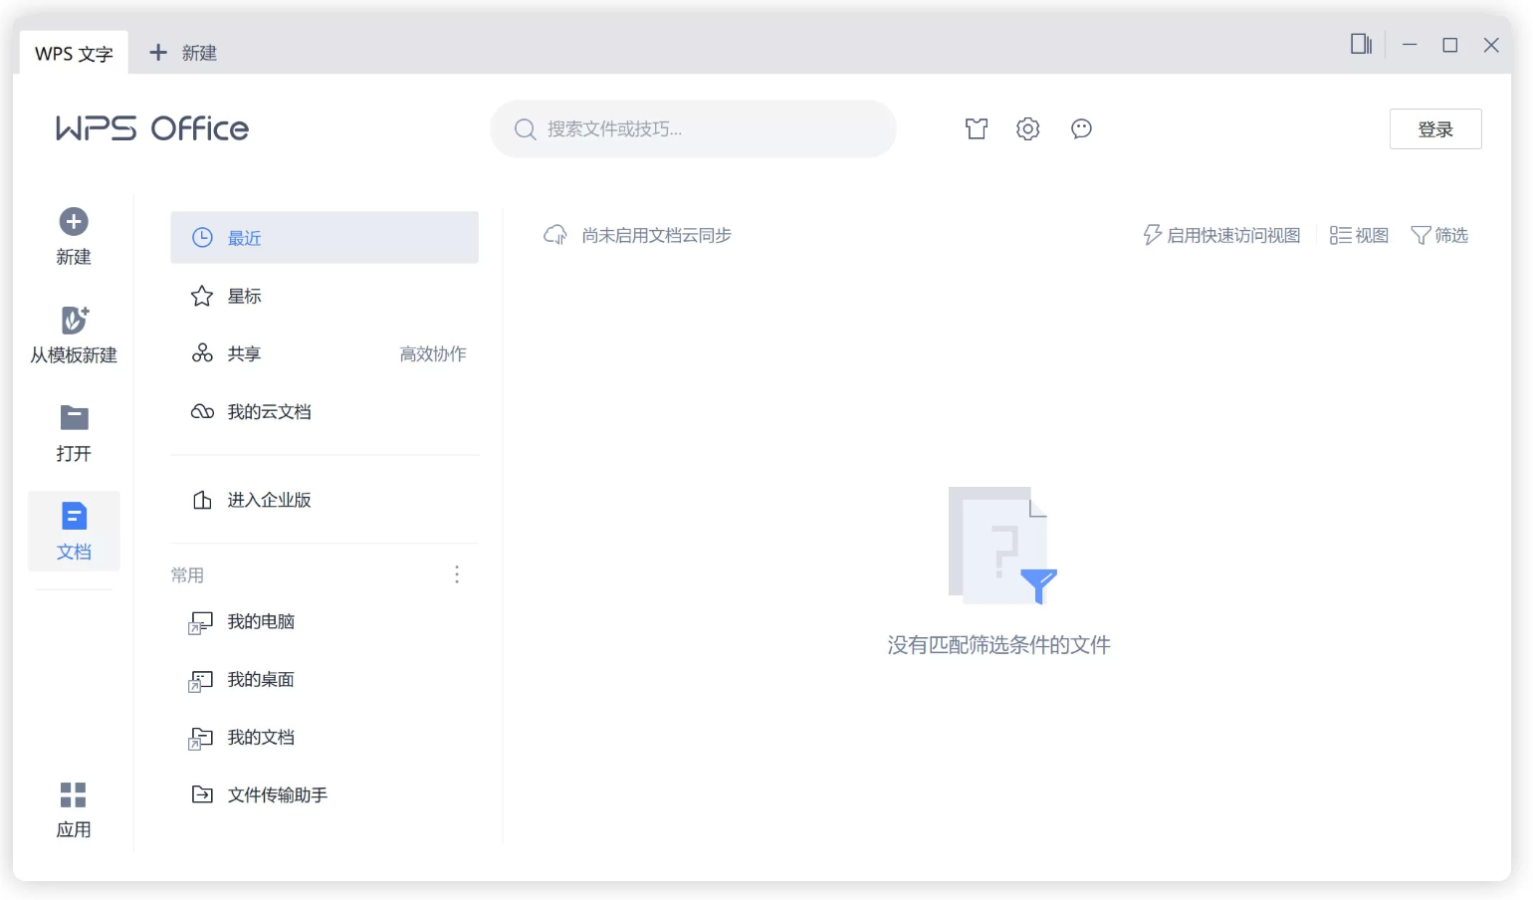
Task: Click the folder icon beside 我的文档
Action: [201, 738]
